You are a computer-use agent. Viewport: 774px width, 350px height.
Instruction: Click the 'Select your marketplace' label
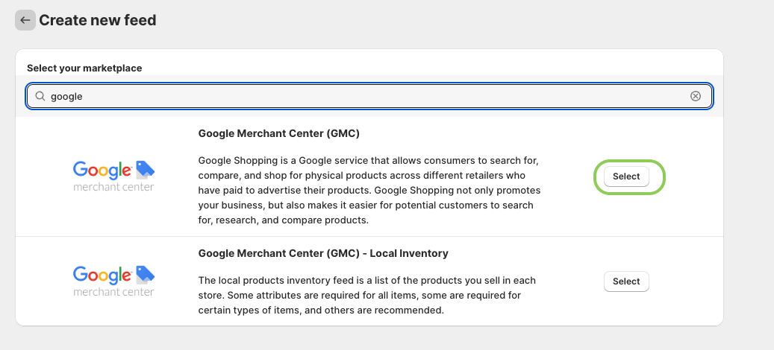tap(84, 68)
